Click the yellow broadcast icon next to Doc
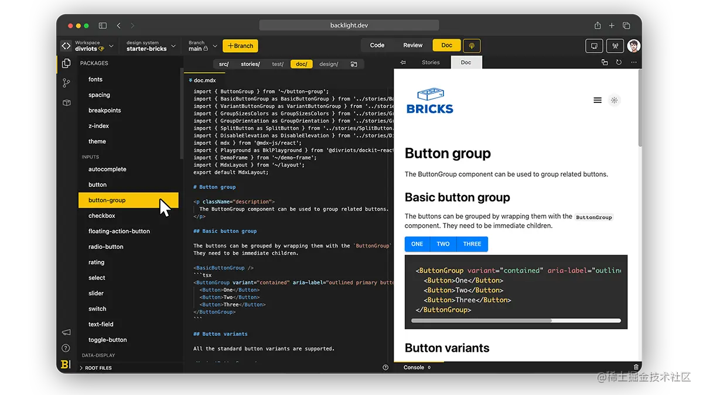 [472, 46]
